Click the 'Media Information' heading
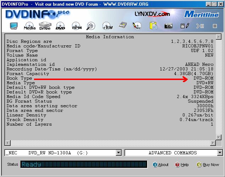225x177 pixels. click(x=110, y=37)
